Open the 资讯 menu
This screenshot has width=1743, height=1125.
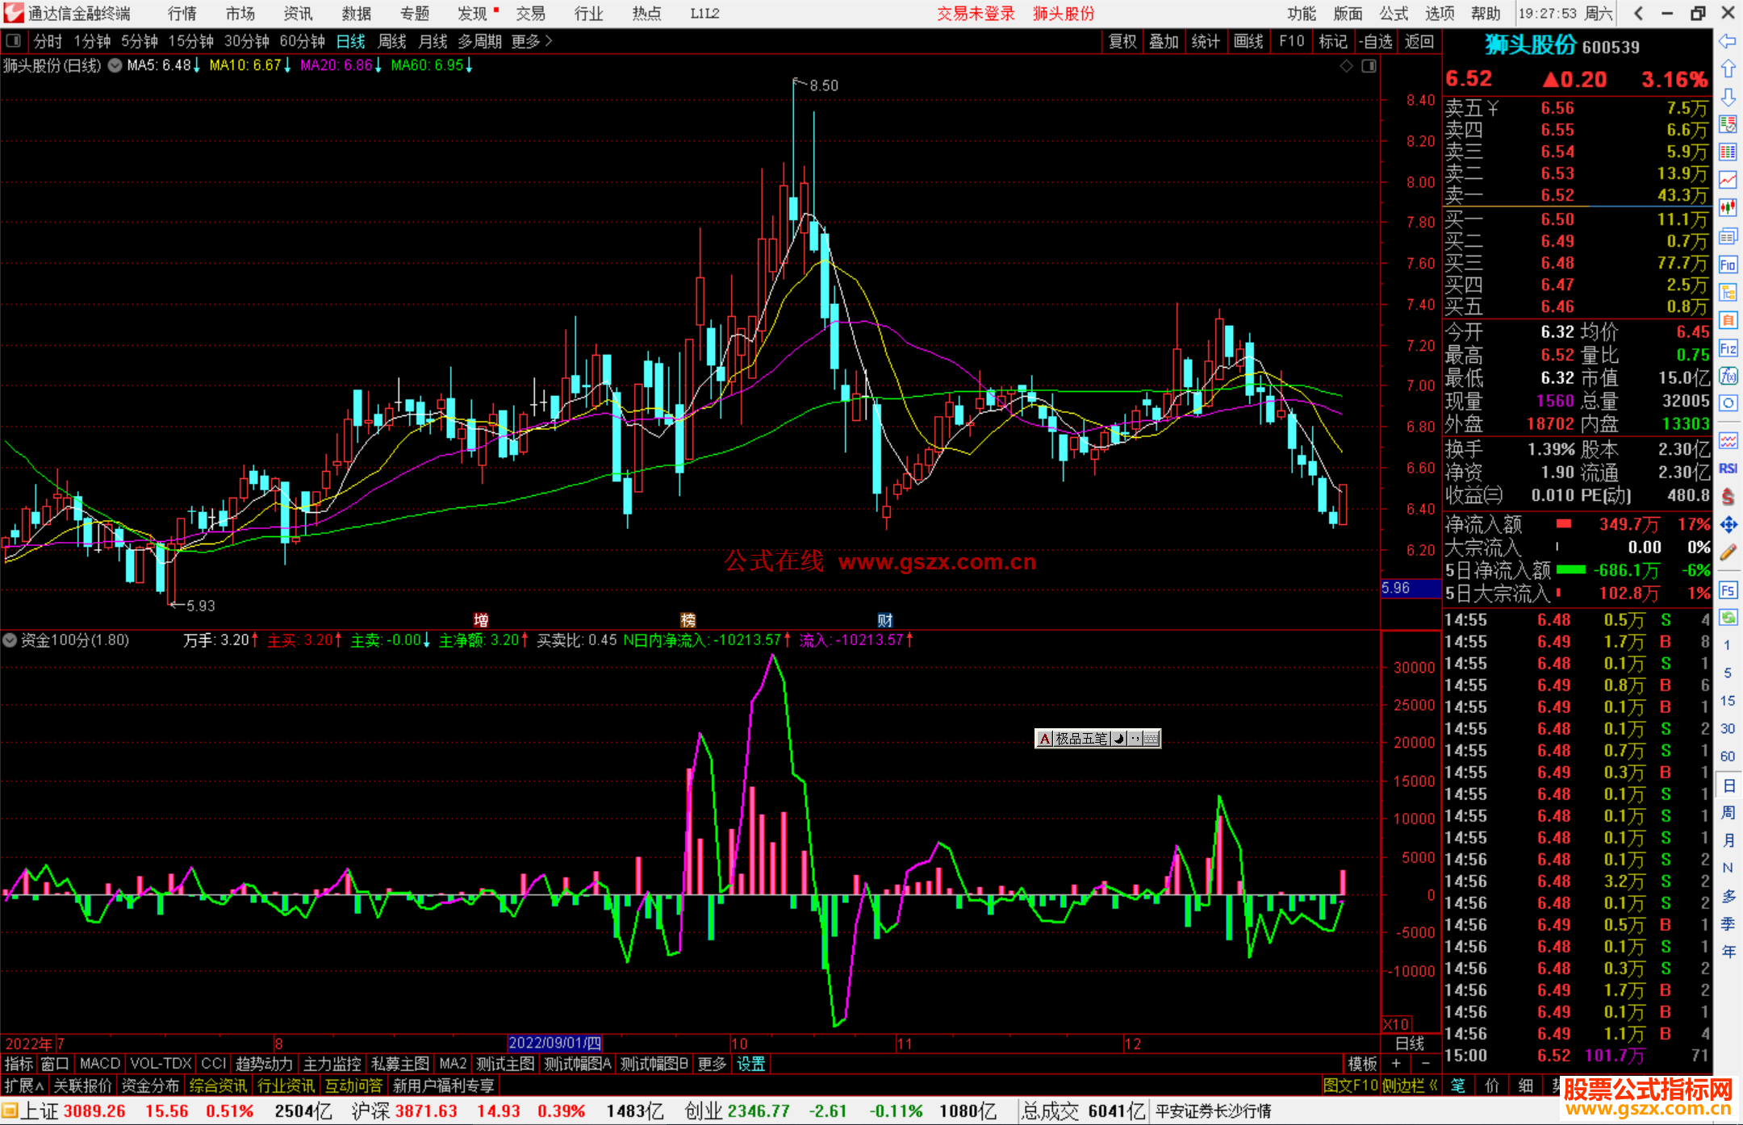point(298,13)
